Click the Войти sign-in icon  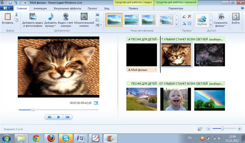pos(236,17)
